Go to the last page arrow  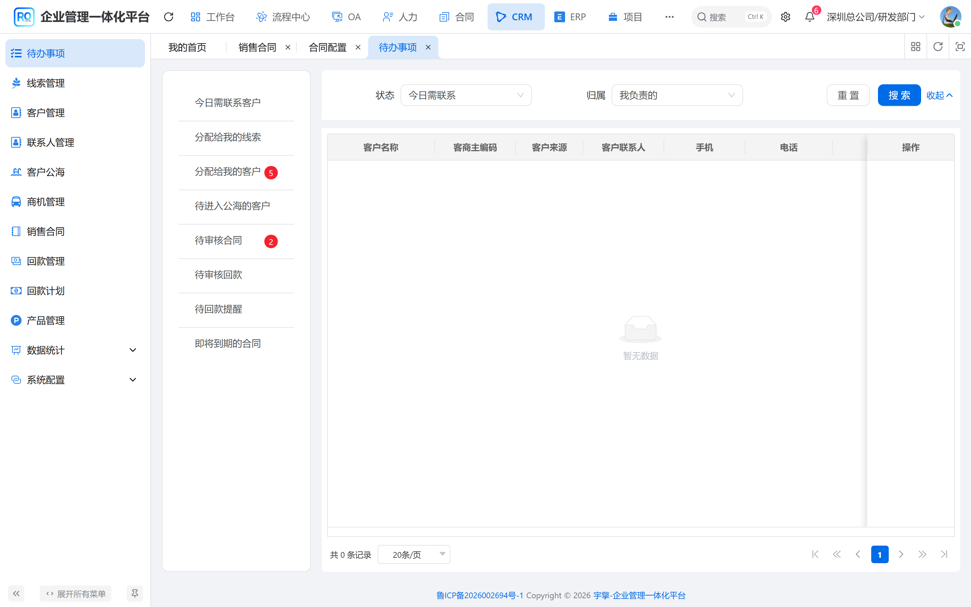coord(944,554)
